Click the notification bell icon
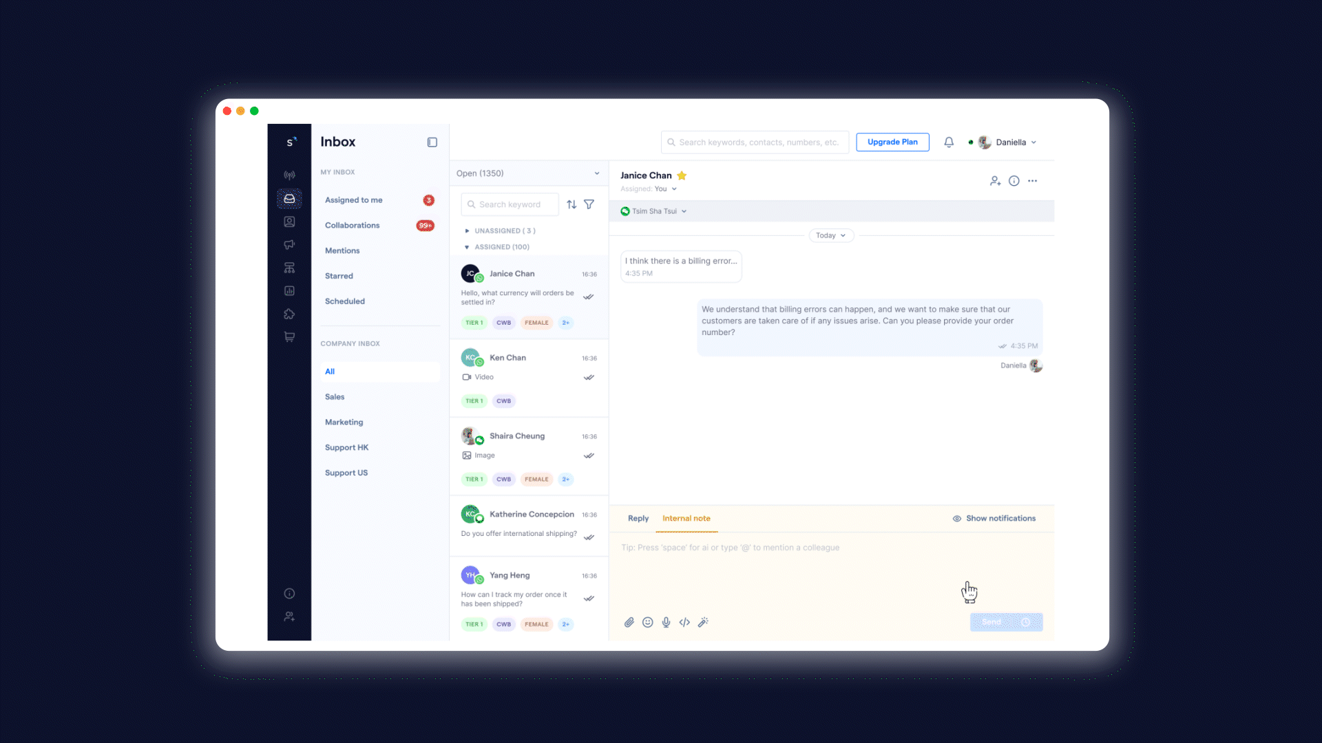Viewport: 1322px width, 743px height. pyautogui.click(x=949, y=142)
